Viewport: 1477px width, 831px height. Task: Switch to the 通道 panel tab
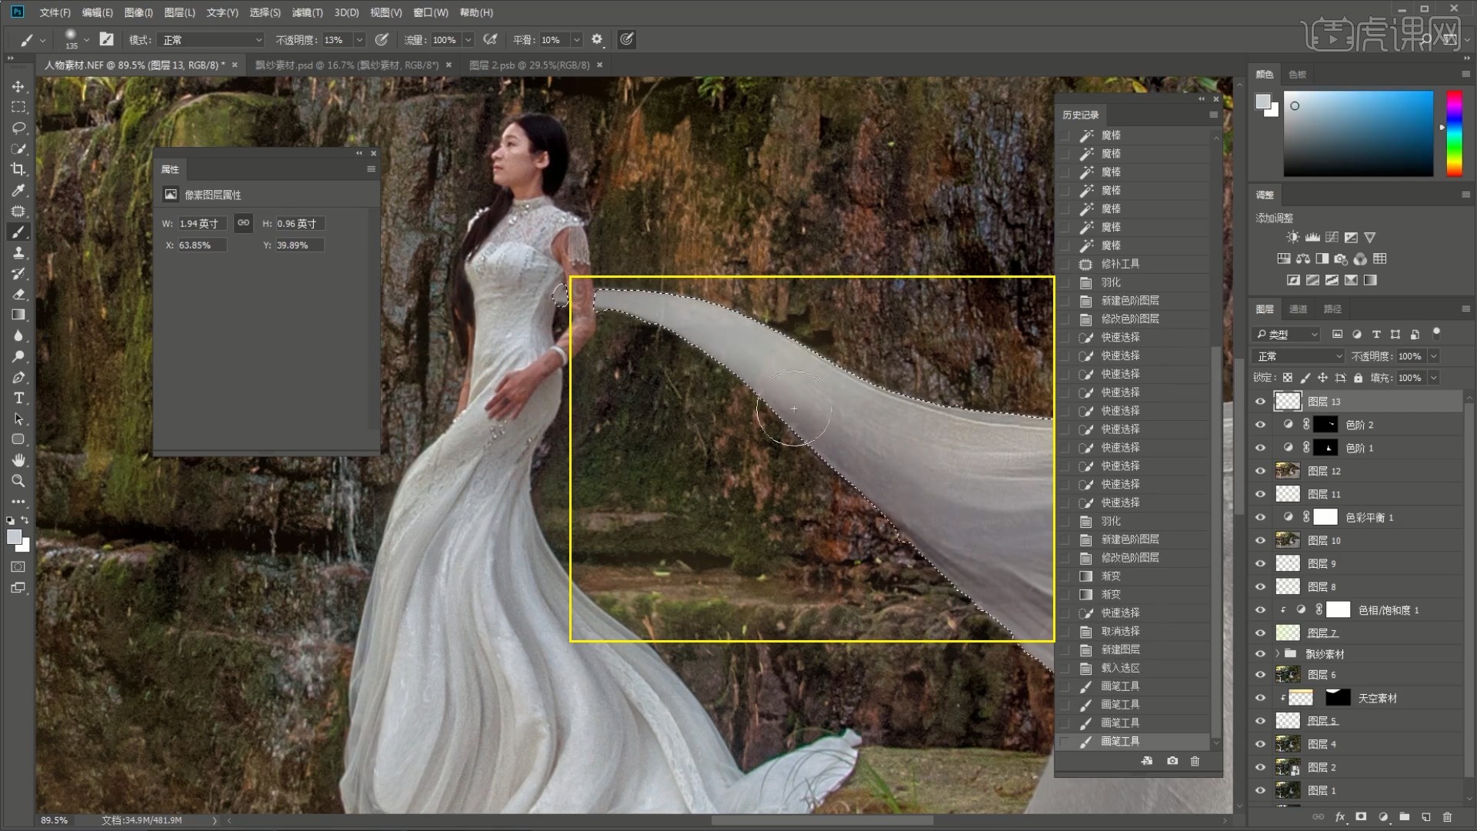pyautogui.click(x=1299, y=309)
